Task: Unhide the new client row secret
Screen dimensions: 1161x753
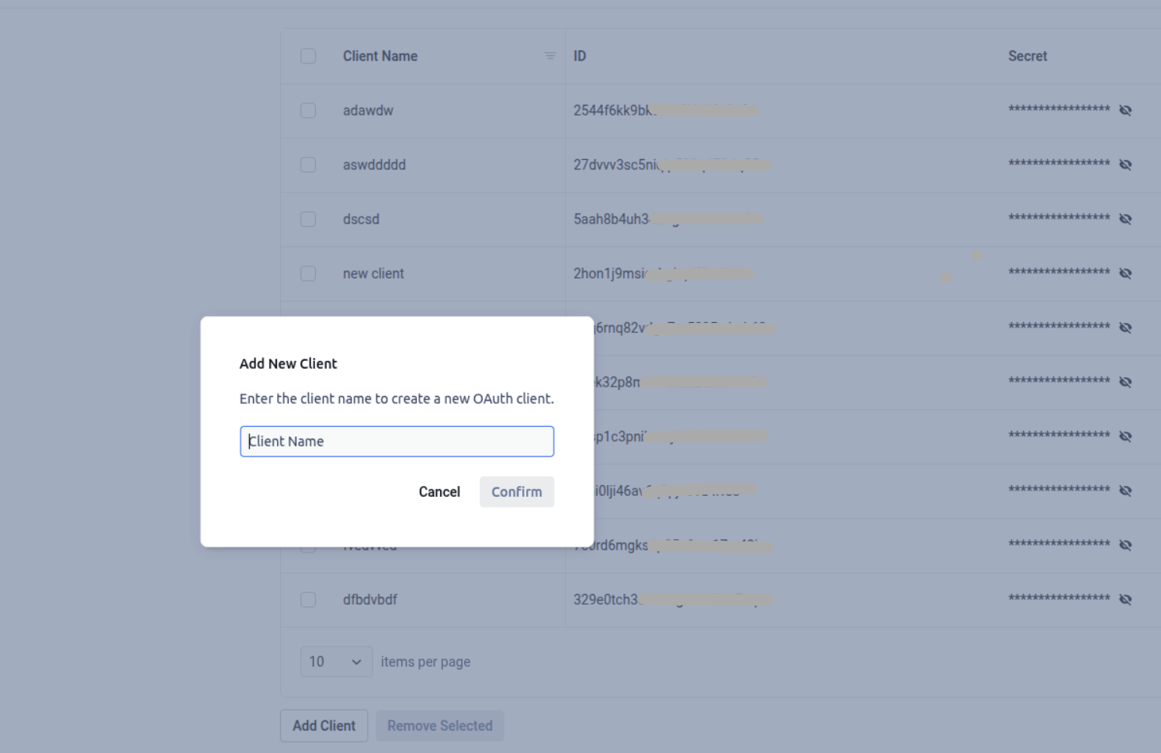Action: click(1125, 273)
